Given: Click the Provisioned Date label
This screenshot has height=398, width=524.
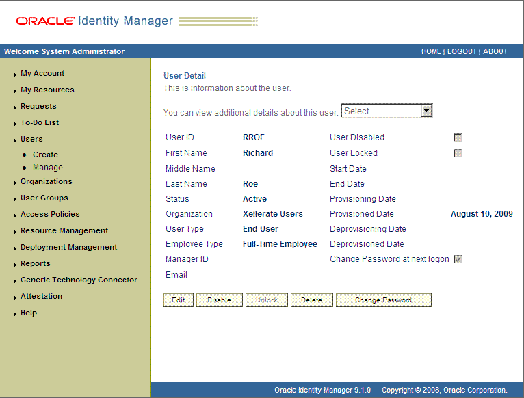Looking at the screenshot, I should 362,214.
